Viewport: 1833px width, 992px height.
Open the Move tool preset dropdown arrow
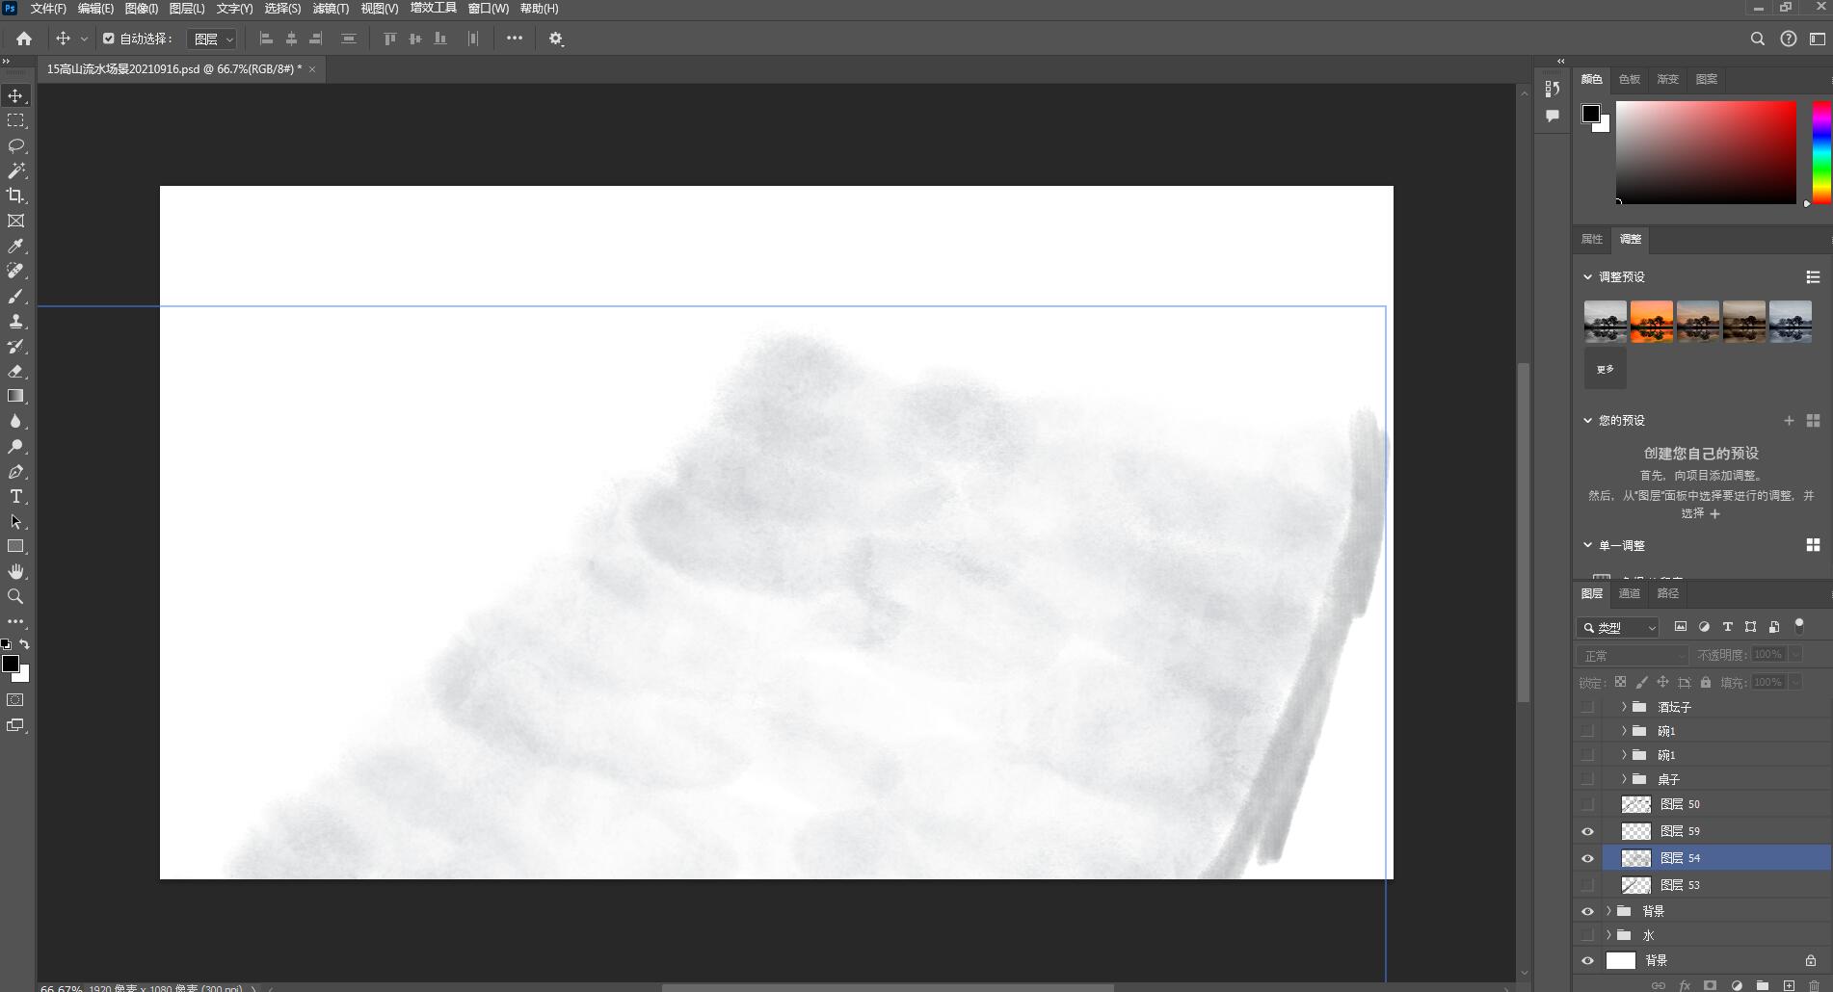point(84,39)
